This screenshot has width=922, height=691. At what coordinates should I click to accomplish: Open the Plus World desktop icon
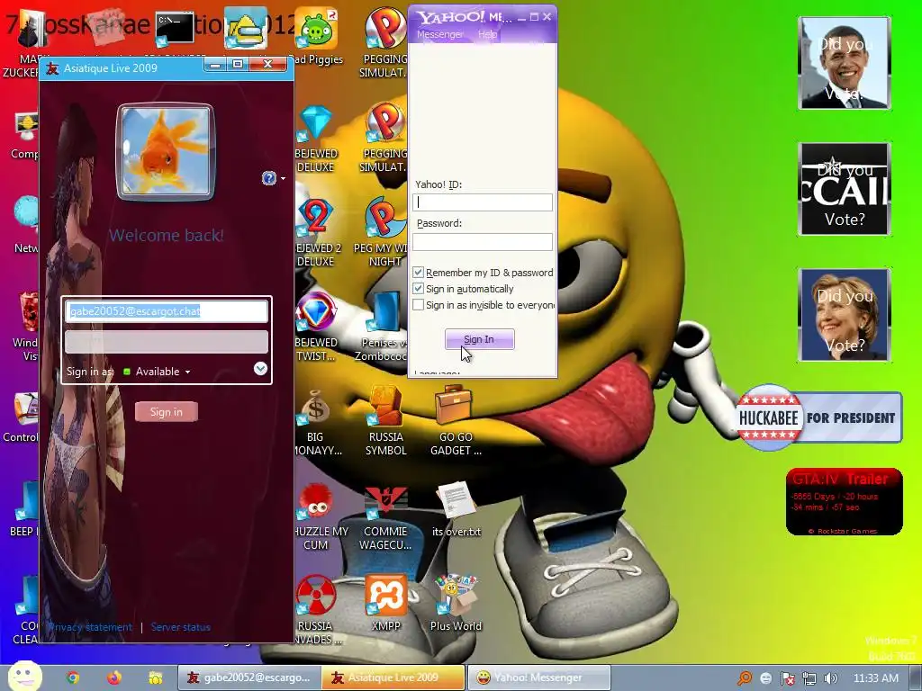point(456,603)
